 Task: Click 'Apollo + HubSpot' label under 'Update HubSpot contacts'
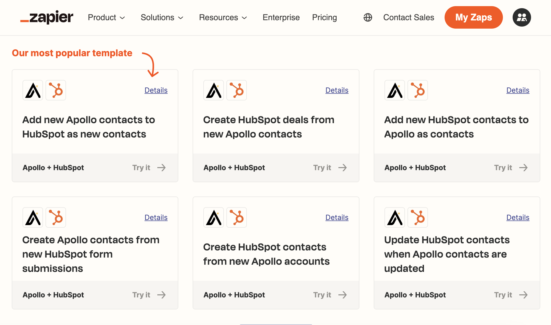pyautogui.click(x=415, y=295)
